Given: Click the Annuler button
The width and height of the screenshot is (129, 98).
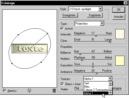Looking at the screenshot, I should [119, 17].
